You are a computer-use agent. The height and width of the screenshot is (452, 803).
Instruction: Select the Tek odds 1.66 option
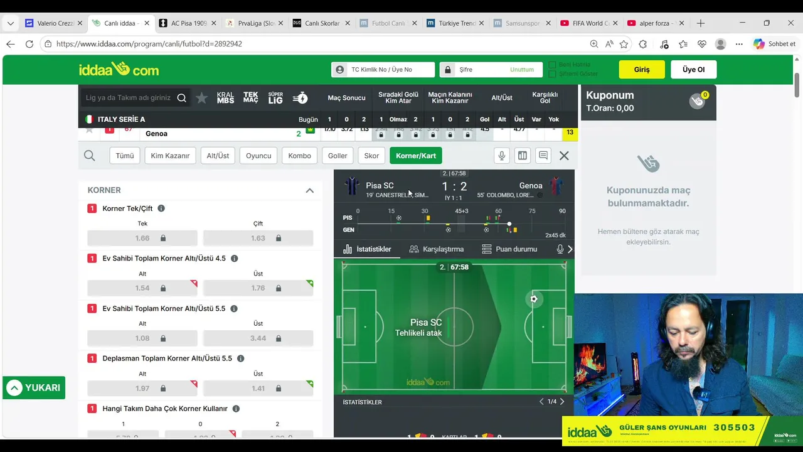point(142,238)
